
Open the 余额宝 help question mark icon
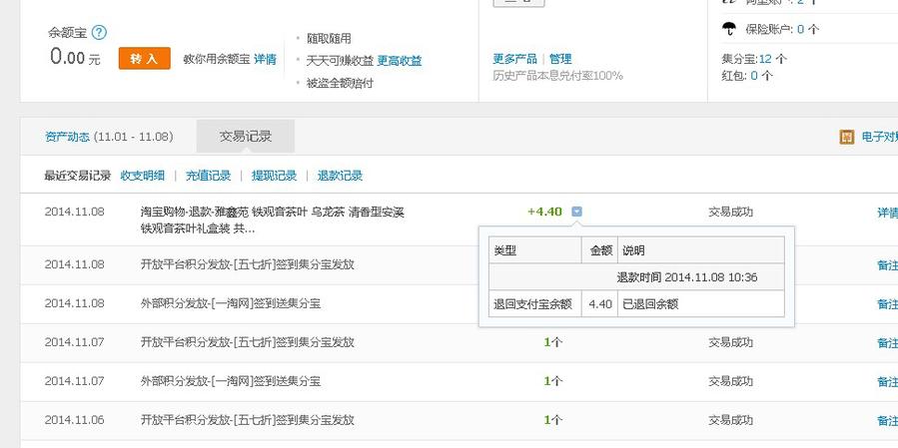(99, 32)
